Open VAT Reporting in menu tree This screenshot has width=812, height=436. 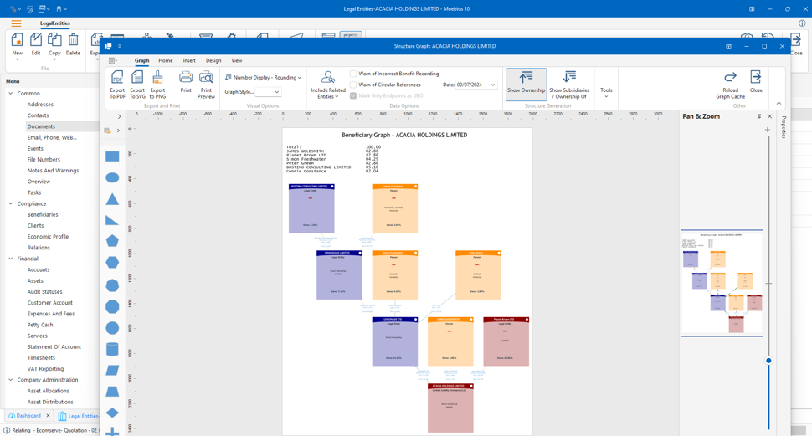tap(45, 369)
